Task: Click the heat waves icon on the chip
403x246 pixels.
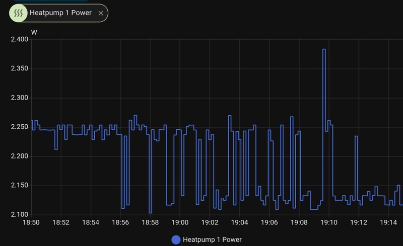Action: click(x=18, y=13)
